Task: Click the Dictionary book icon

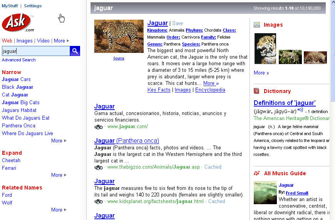Action: coord(256,91)
